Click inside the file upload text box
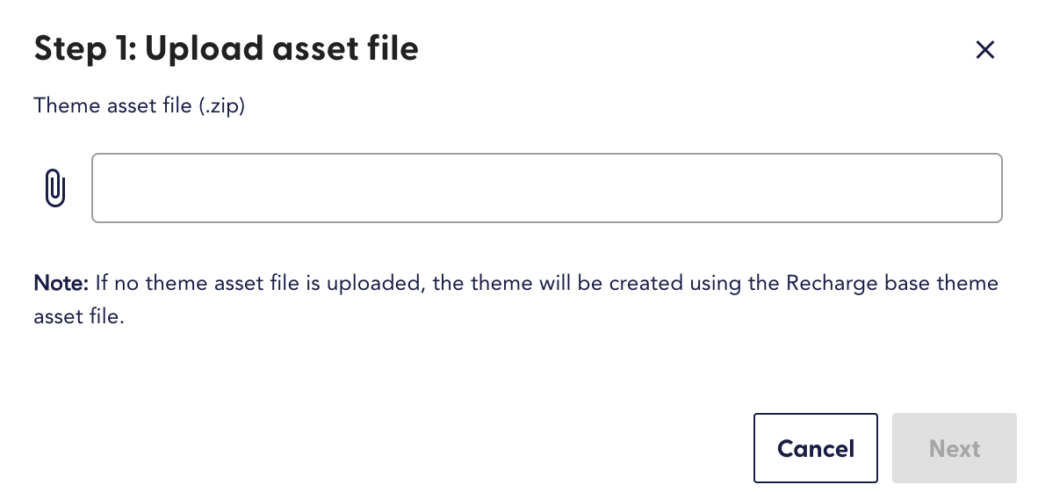The width and height of the screenshot is (1038, 492). point(546,189)
